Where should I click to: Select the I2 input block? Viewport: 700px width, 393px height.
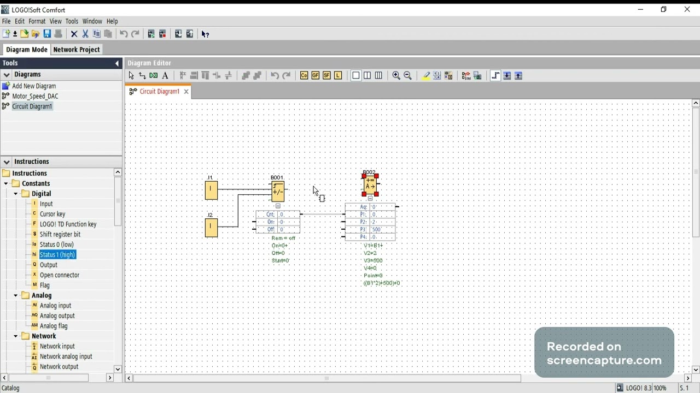click(x=211, y=228)
